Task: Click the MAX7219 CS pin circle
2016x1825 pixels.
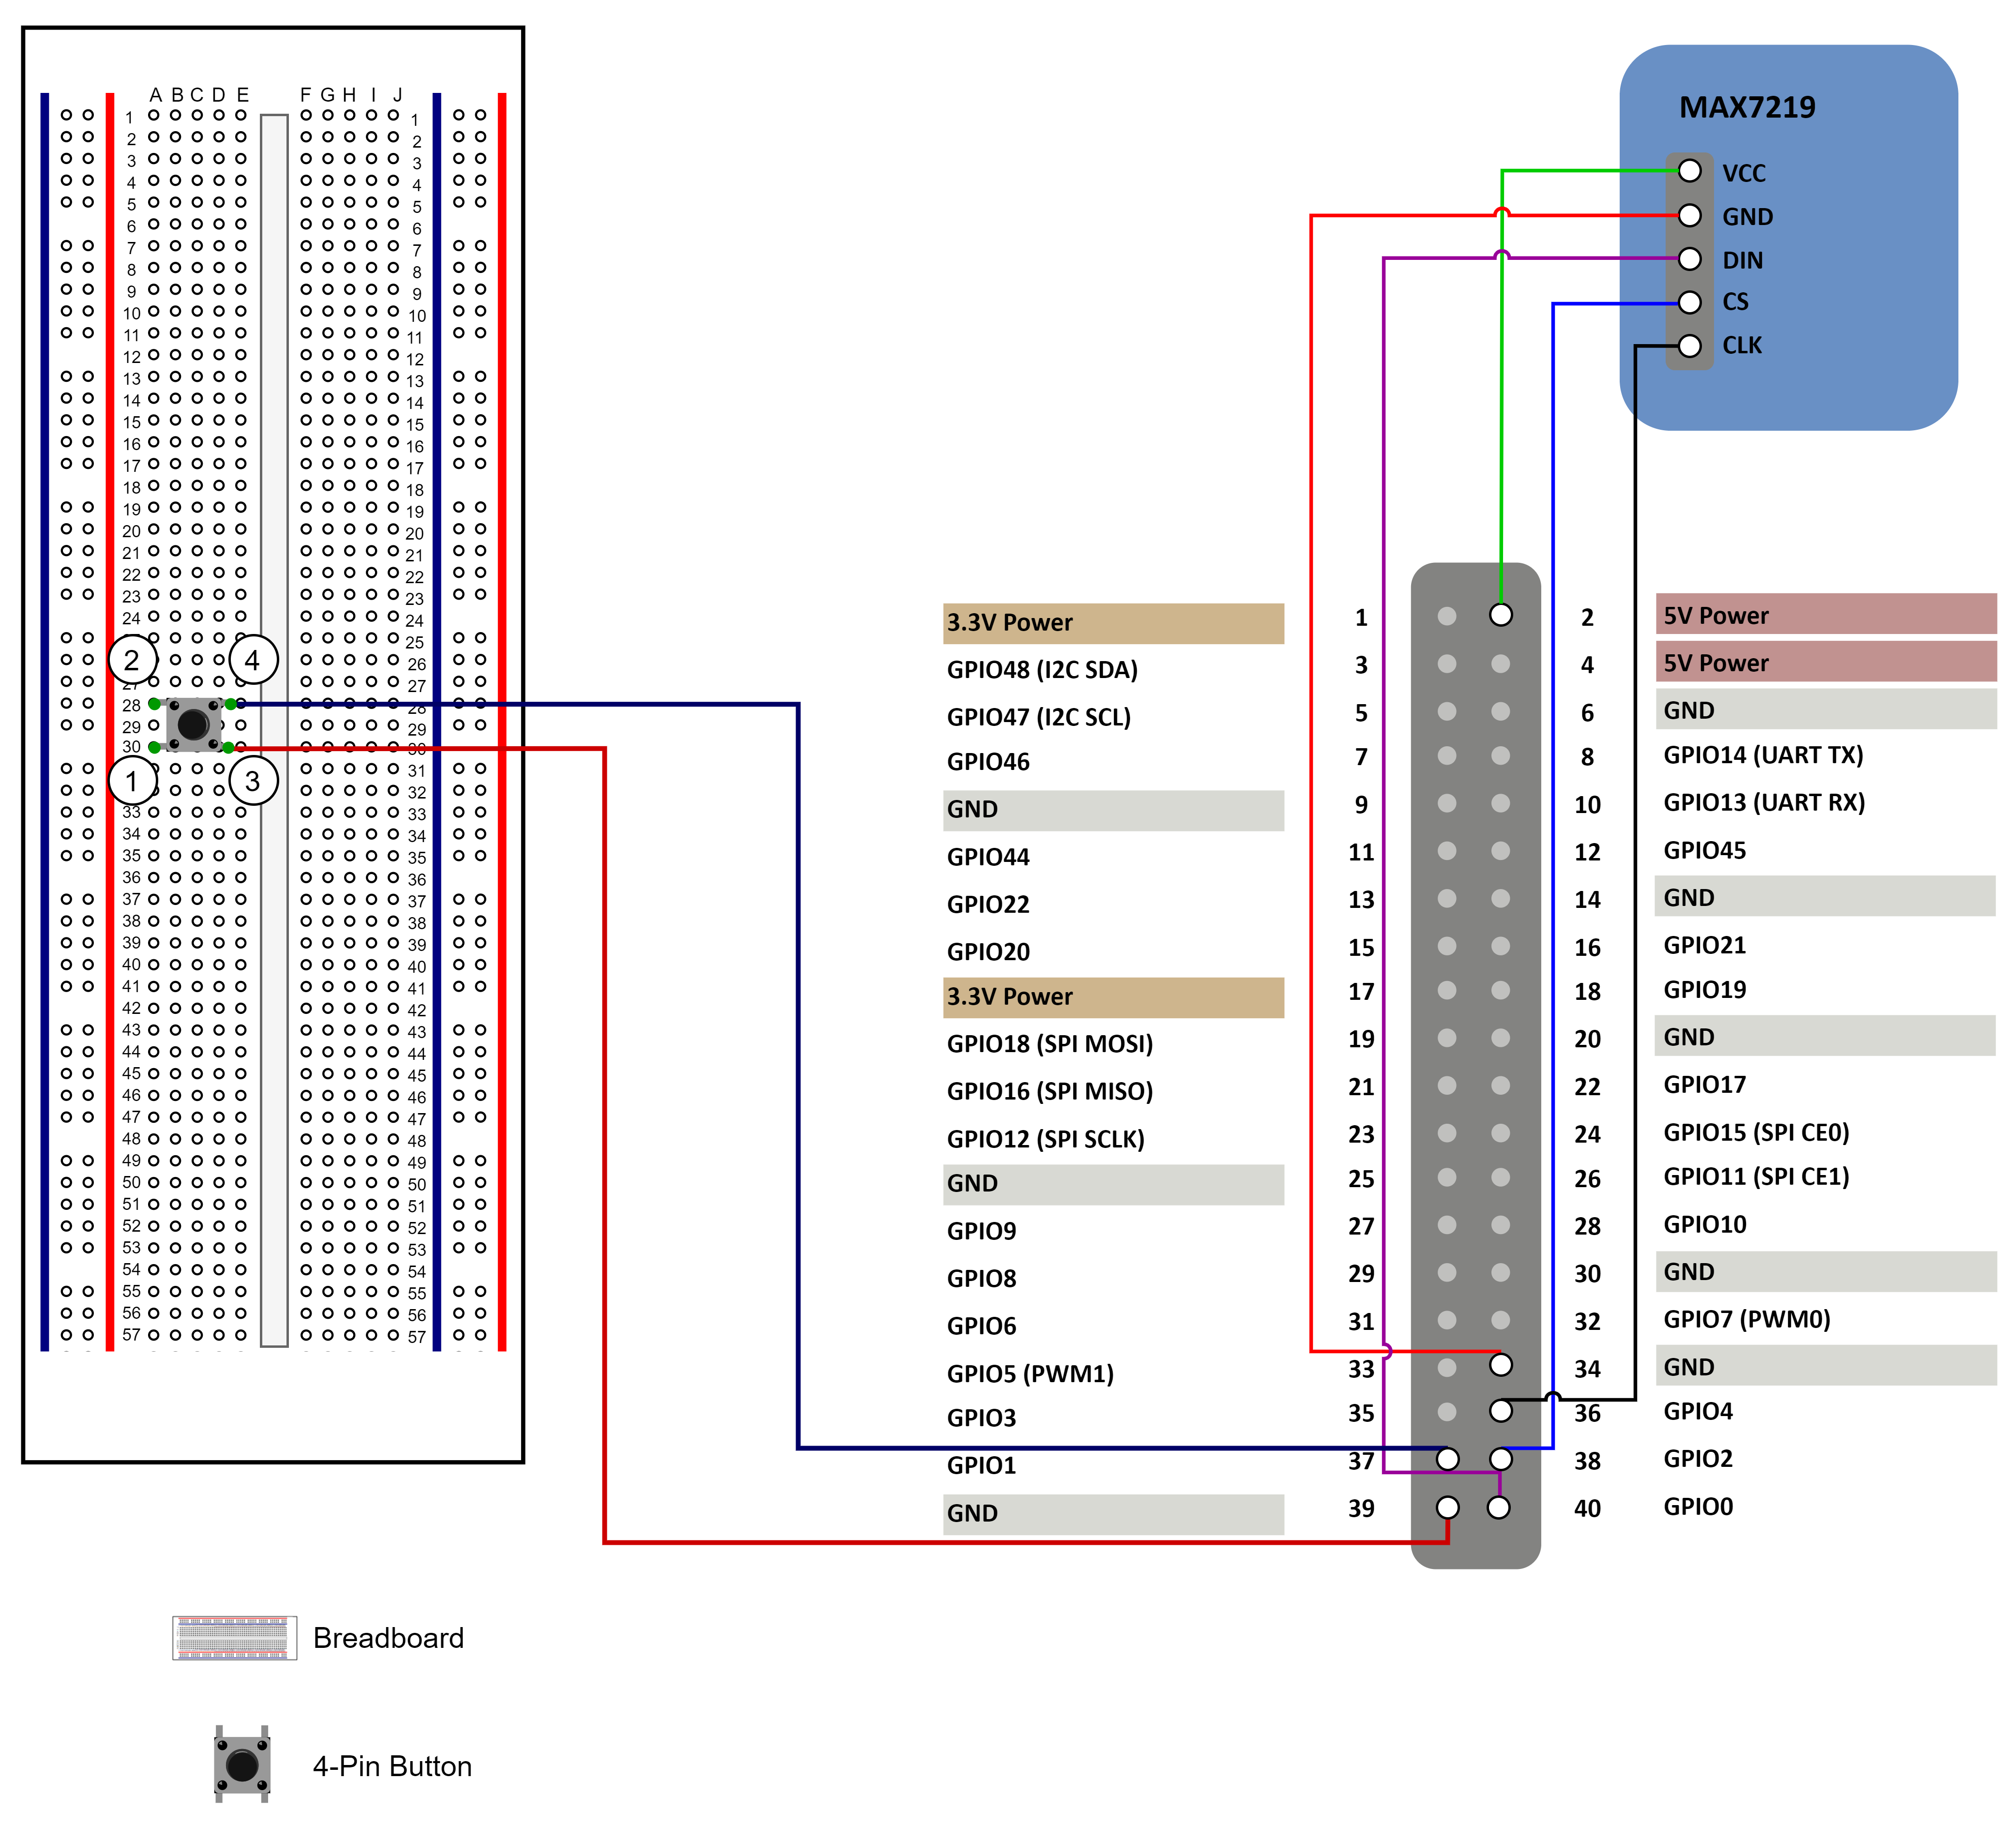Action: (1689, 302)
